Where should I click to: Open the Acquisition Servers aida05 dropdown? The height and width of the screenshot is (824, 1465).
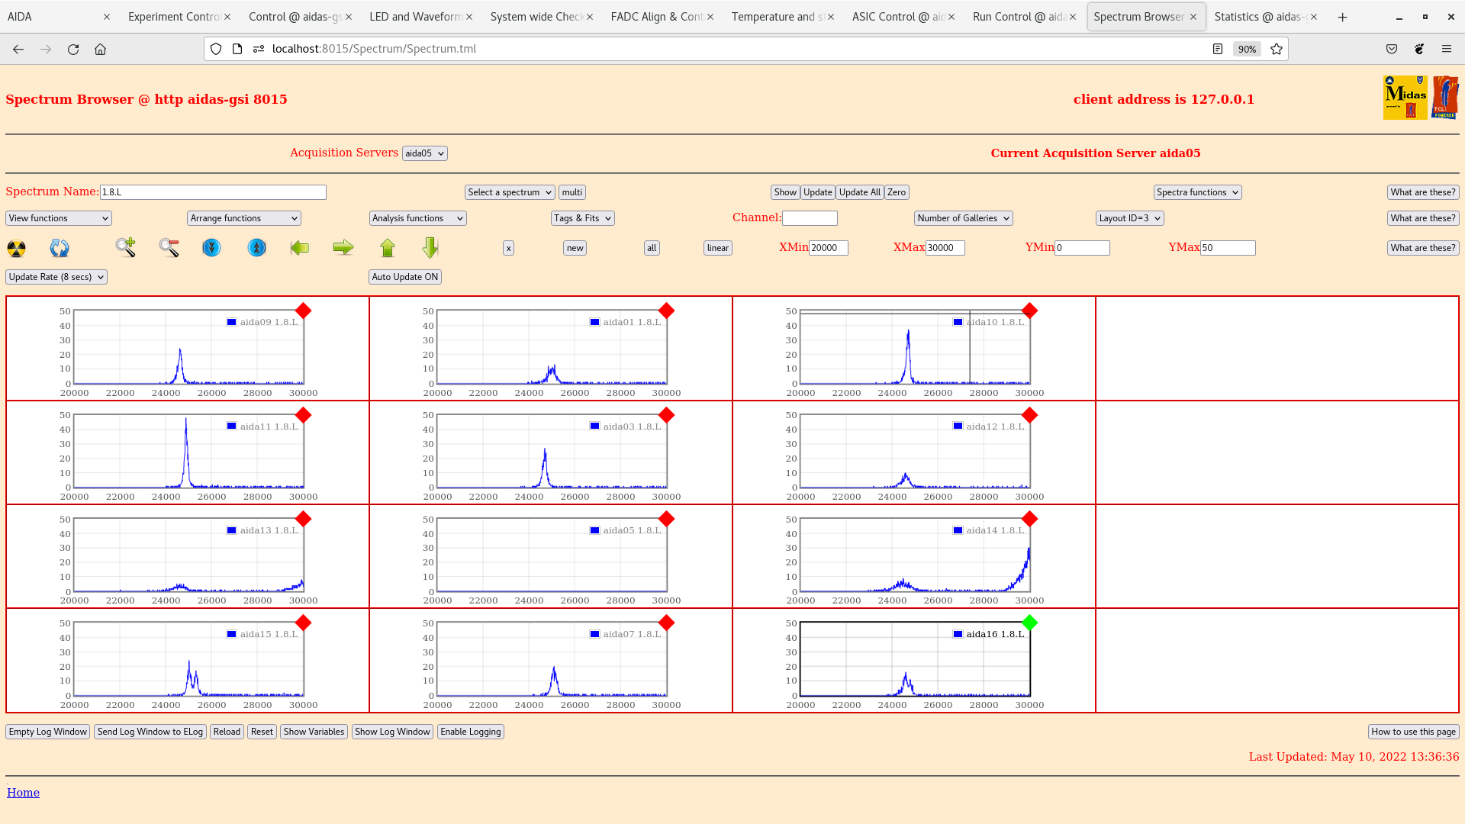coord(424,153)
